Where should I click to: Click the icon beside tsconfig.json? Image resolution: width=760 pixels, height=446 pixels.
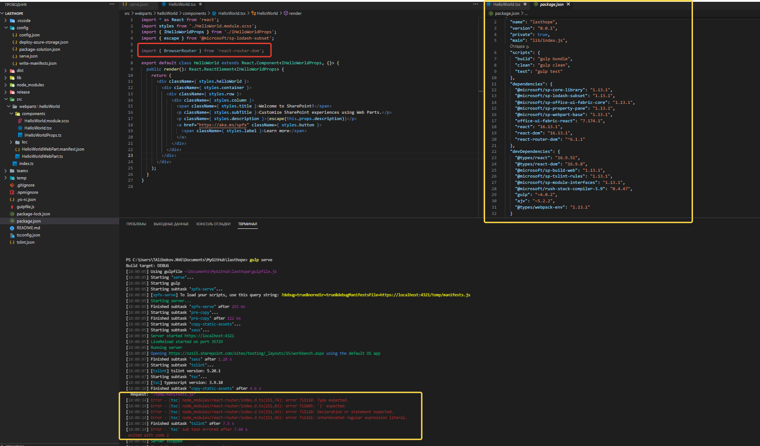tap(12, 235)
